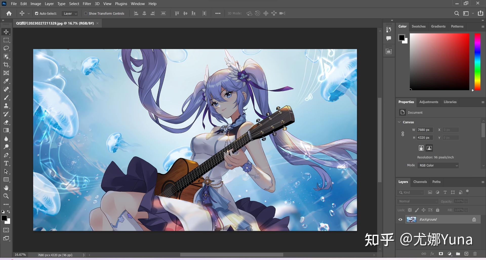Select the Path Selection tool
The height and width of the screenshot is (260, 486).
click(6, 172)
